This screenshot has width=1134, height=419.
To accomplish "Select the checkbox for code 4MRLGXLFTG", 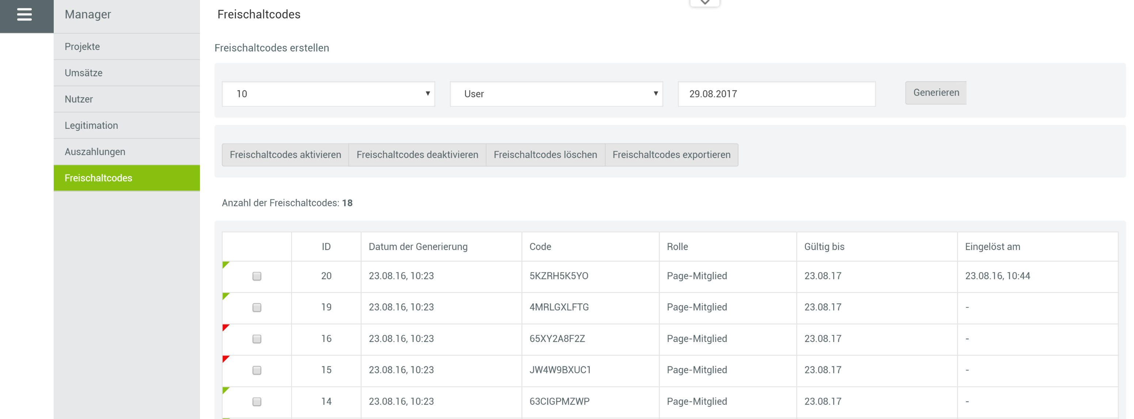I will [x=257, y=307].
